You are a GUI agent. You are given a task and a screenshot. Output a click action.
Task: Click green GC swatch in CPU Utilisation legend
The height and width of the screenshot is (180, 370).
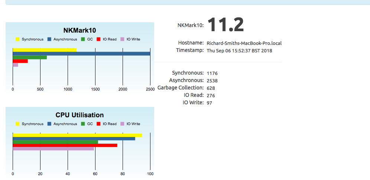[x=83, y=124]
